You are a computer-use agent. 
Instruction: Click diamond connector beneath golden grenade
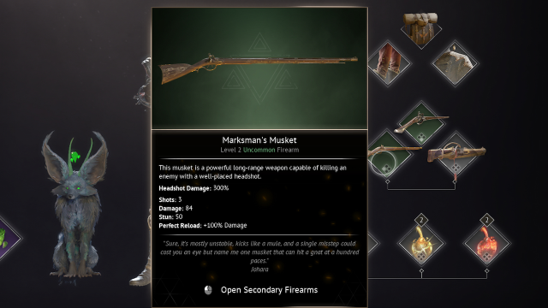point(421,270)
